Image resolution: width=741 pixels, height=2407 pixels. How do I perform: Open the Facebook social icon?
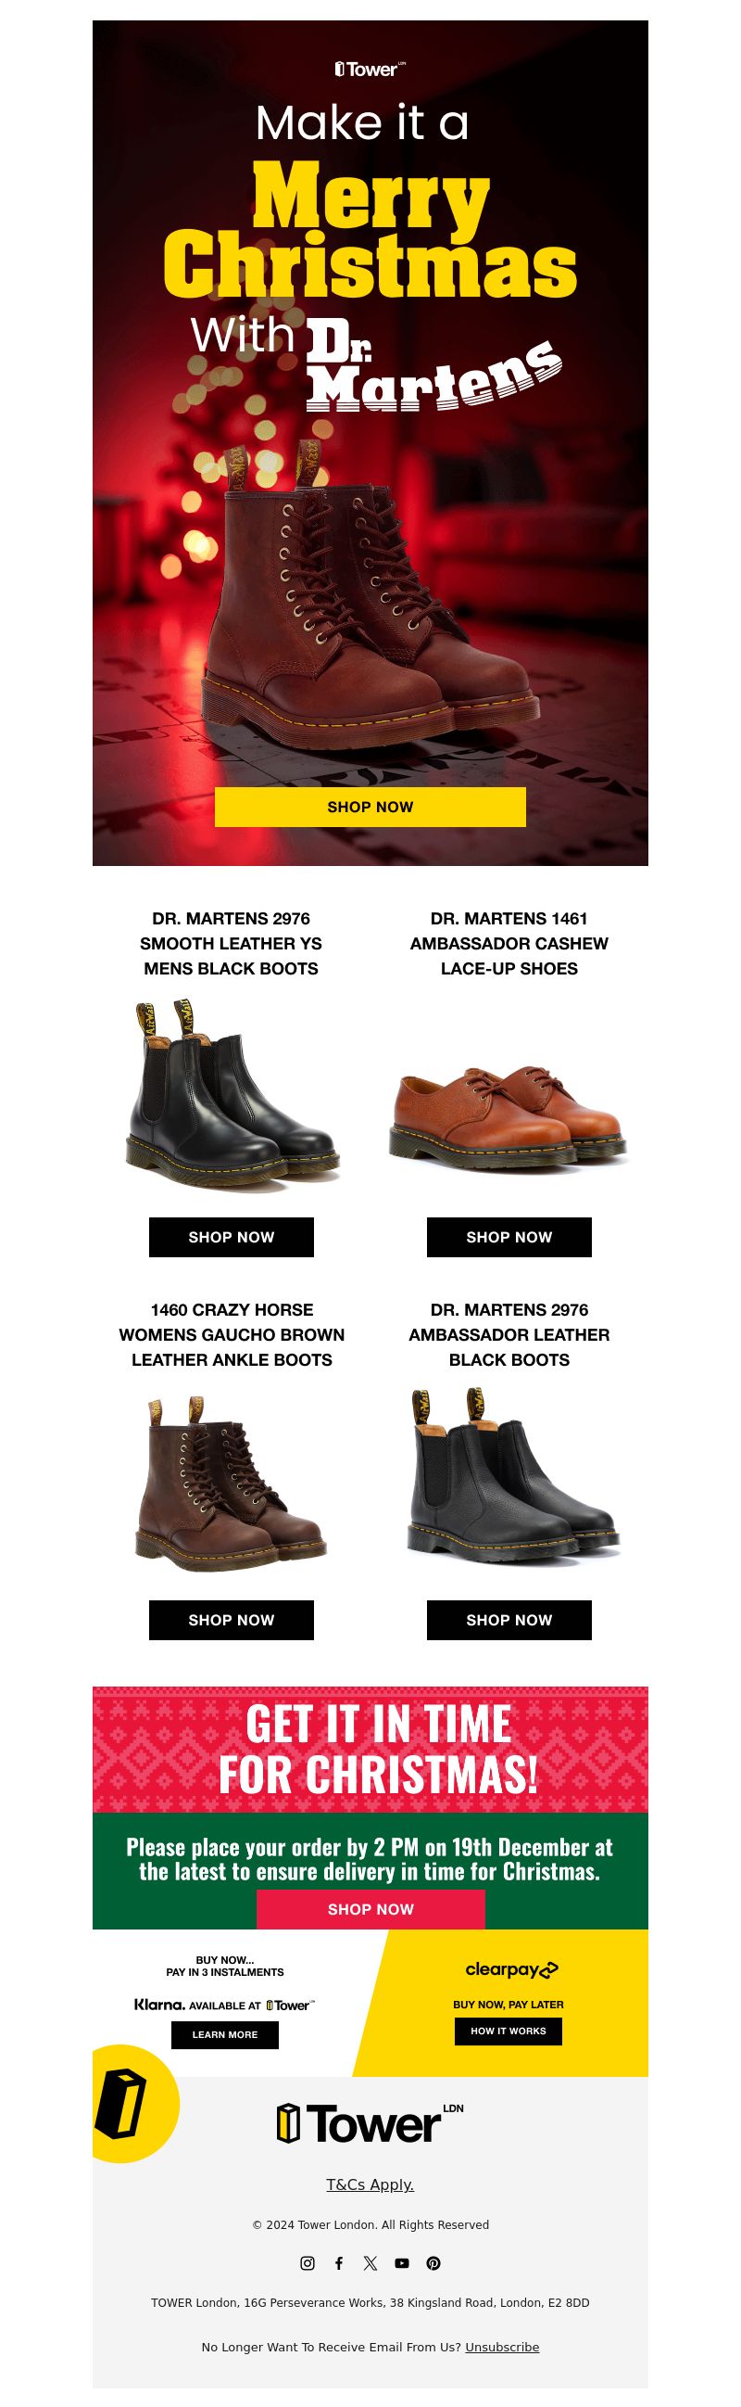(339, 2262)
